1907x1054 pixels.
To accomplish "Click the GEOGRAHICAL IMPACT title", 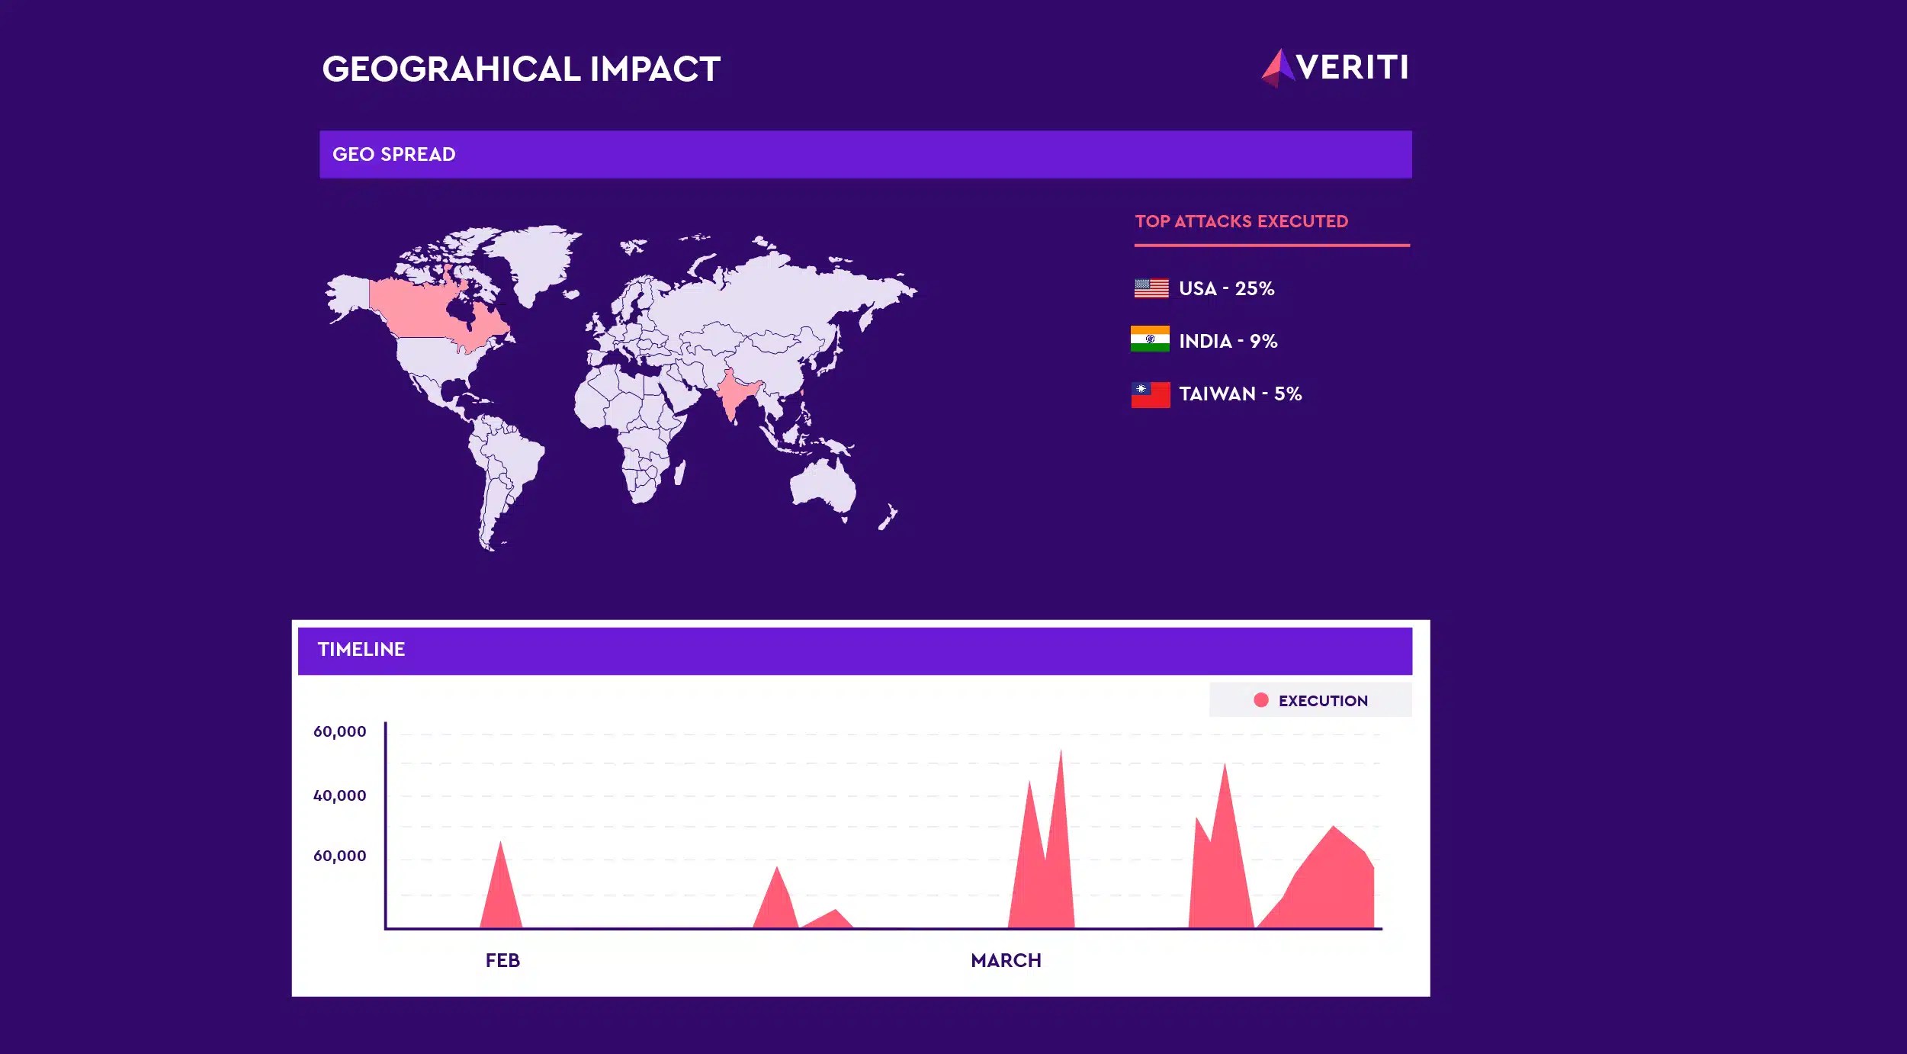I will [521, 69].
